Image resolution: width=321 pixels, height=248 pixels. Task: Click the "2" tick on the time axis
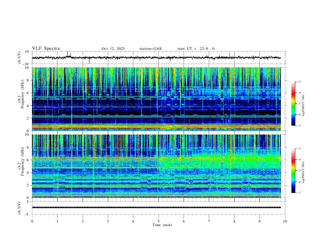point(83,221)
